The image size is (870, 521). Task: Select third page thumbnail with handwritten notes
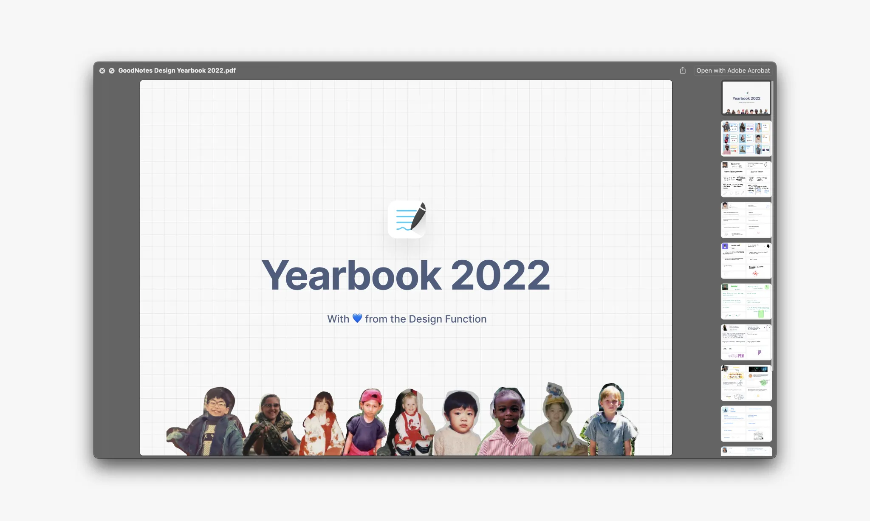746,179
